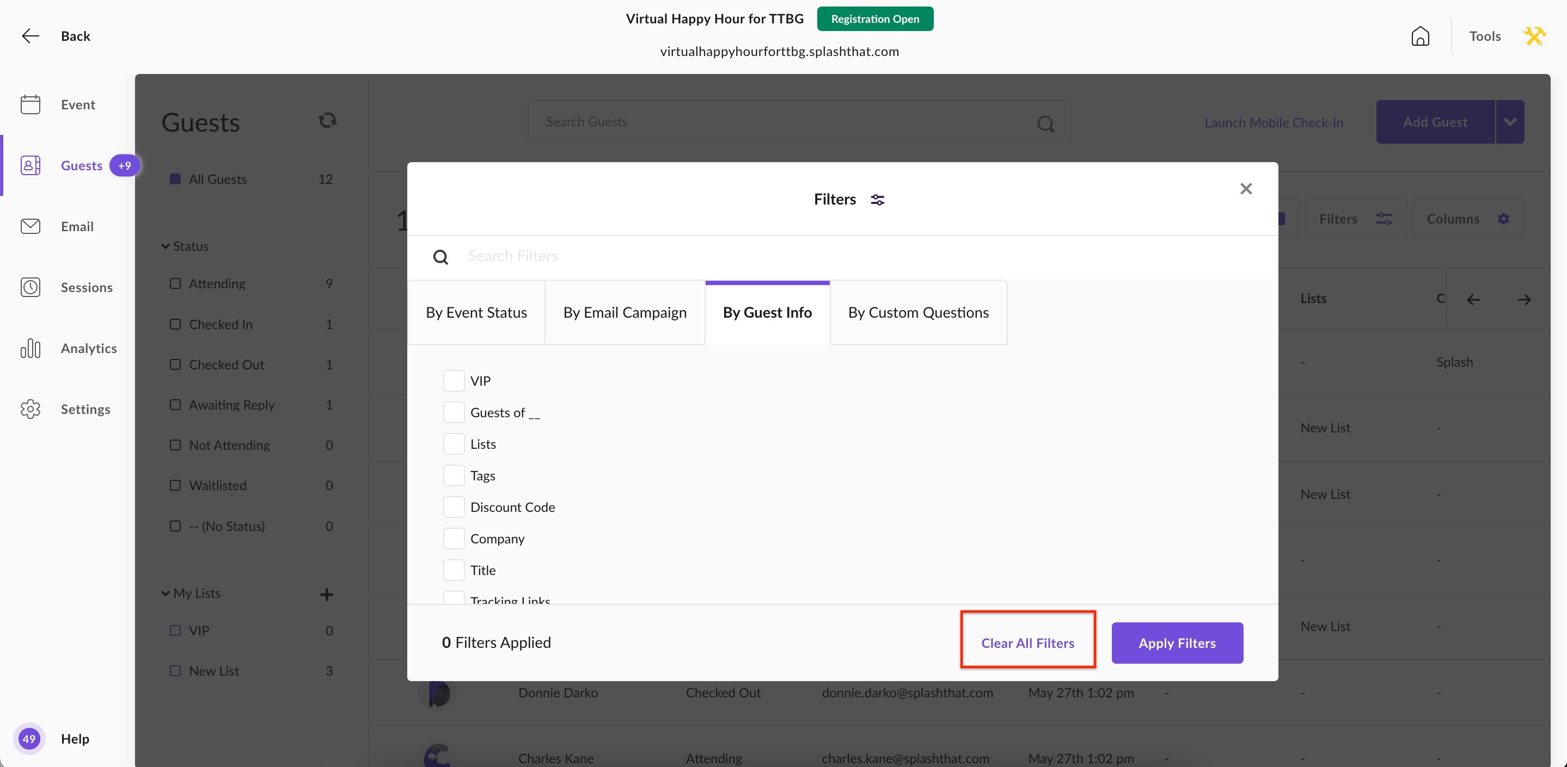Click donnie.darko@splashthat.com email cell
The image size is (1567, 767).
[907, 693]
